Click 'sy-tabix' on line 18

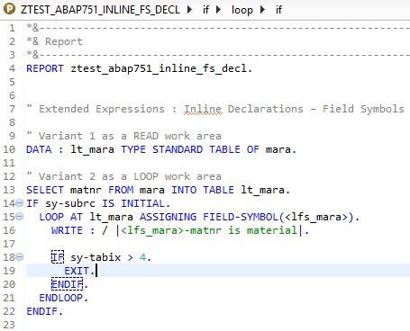[x=96, y=257]
